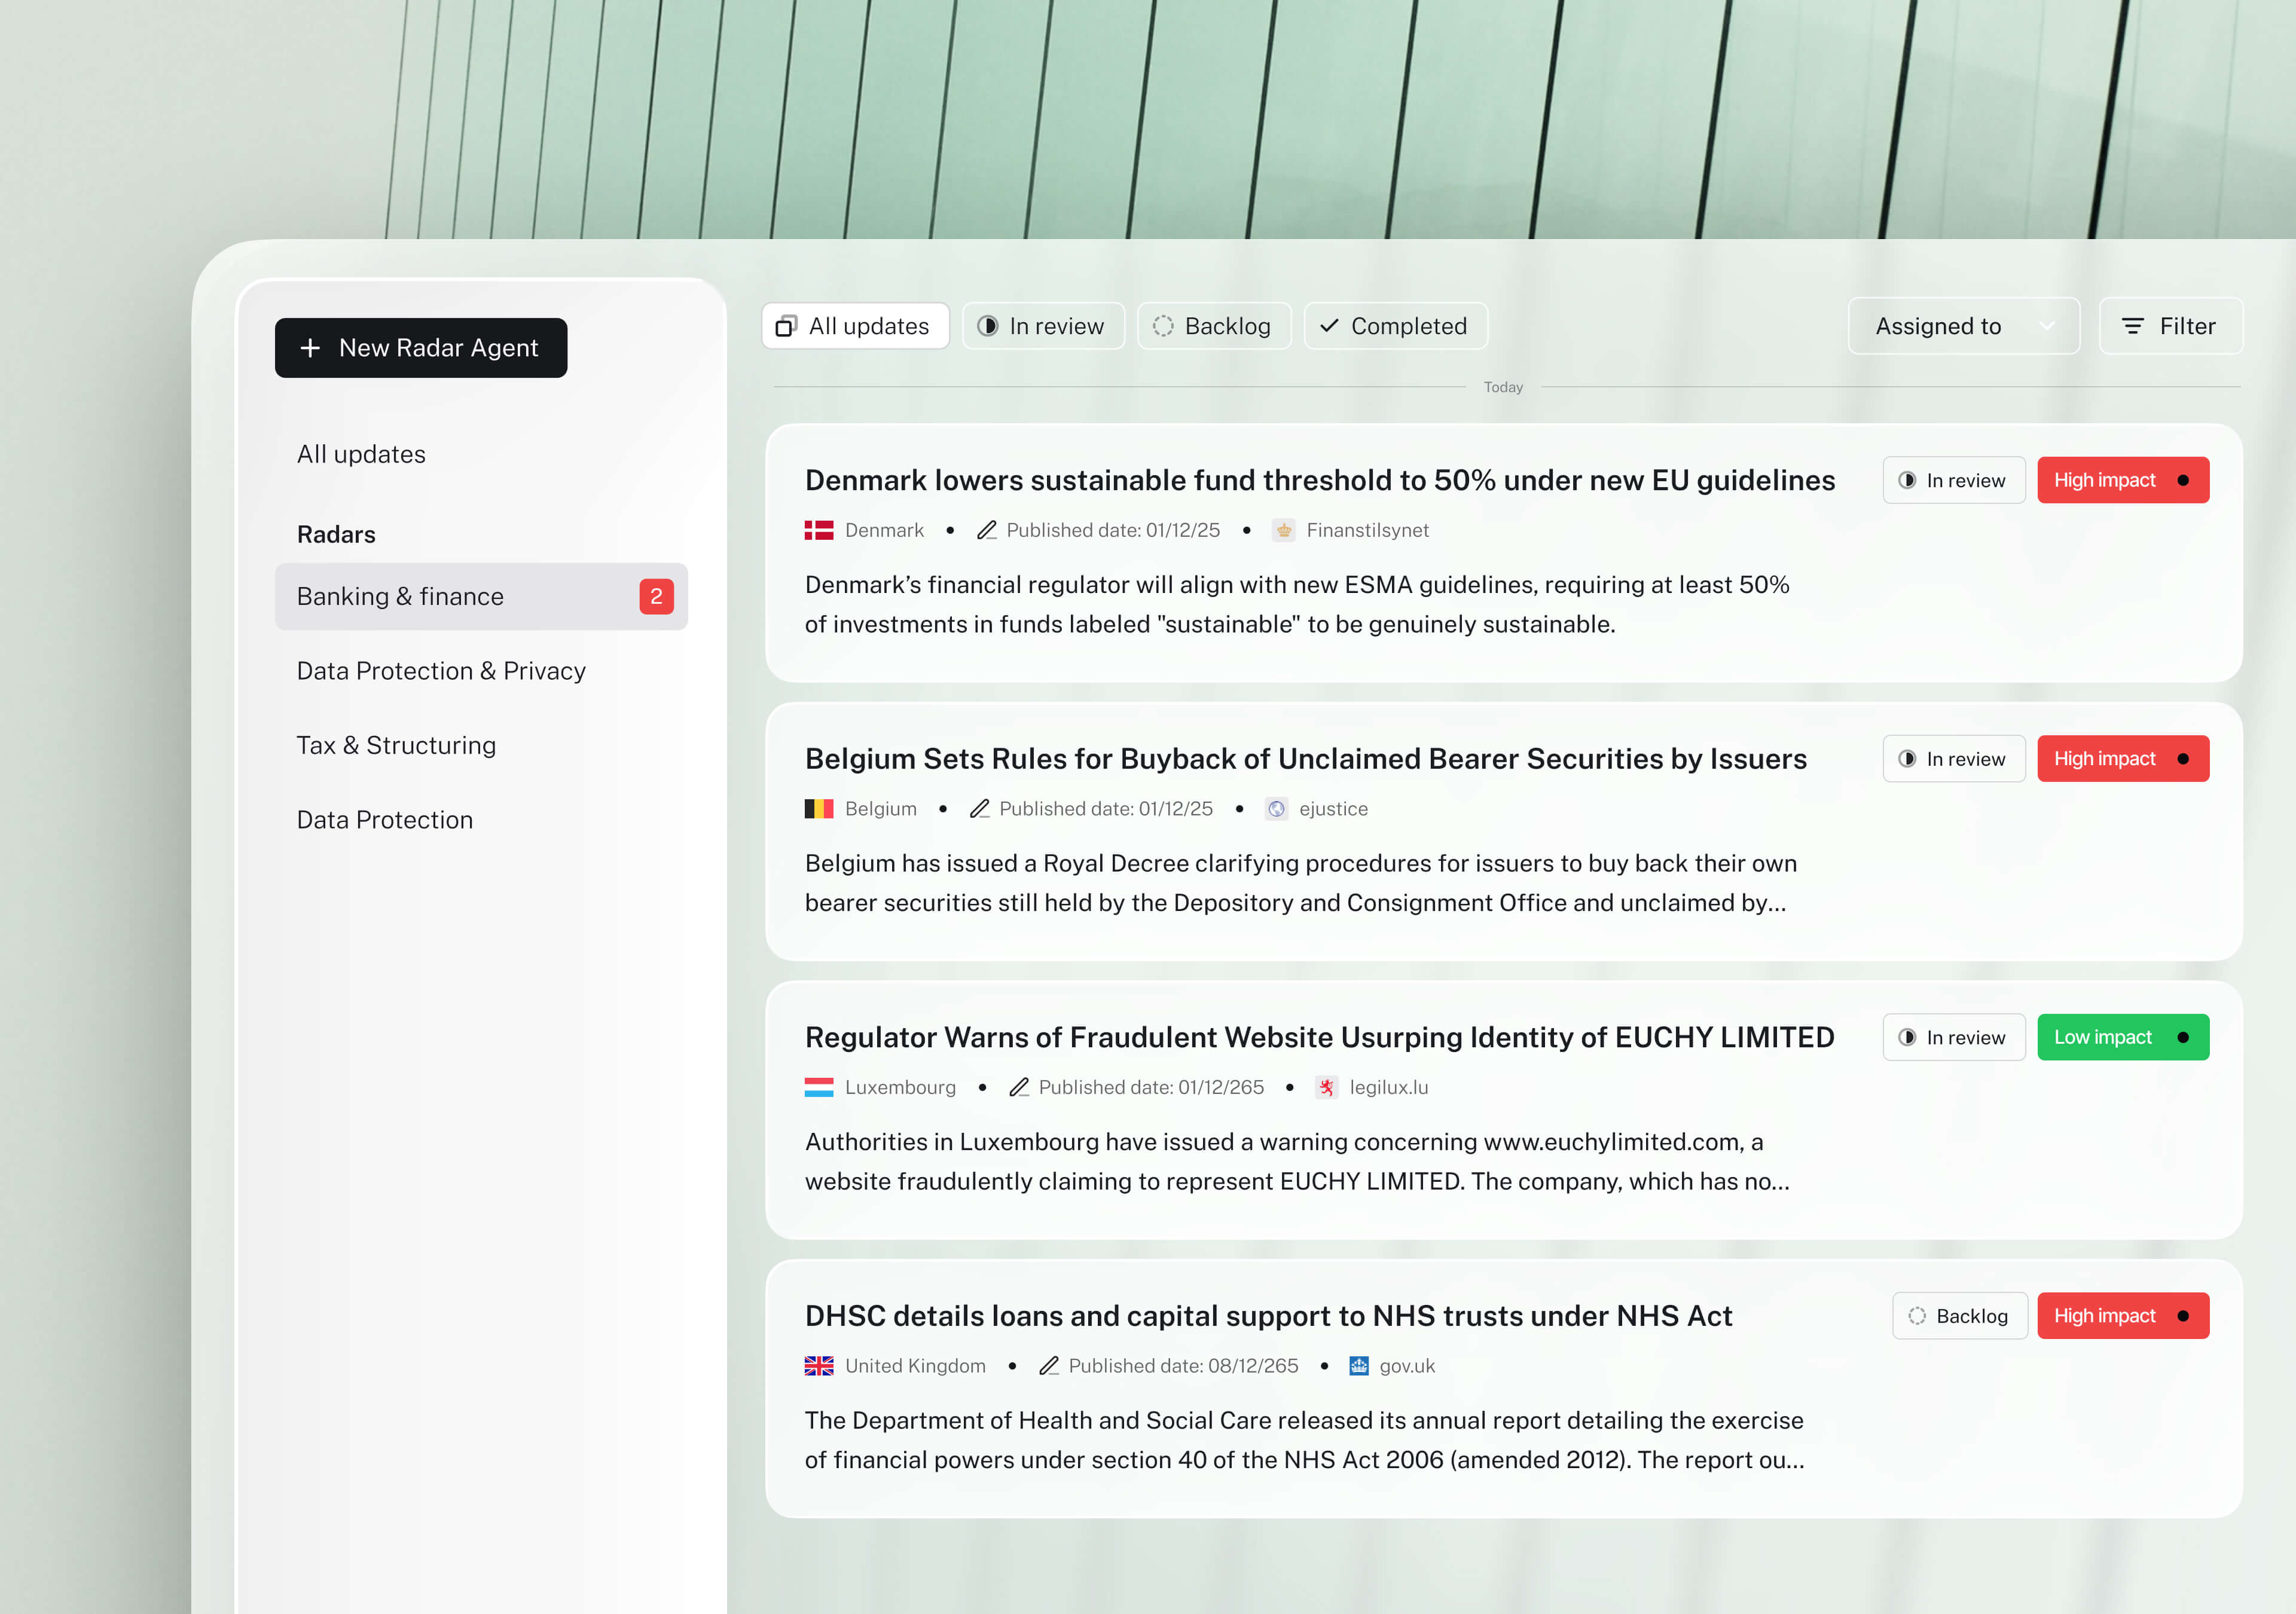Viewport: 2296px width, 1614px height.
Task: Toggle Backlog status on DHSC update
Action: (1959, 1316)
